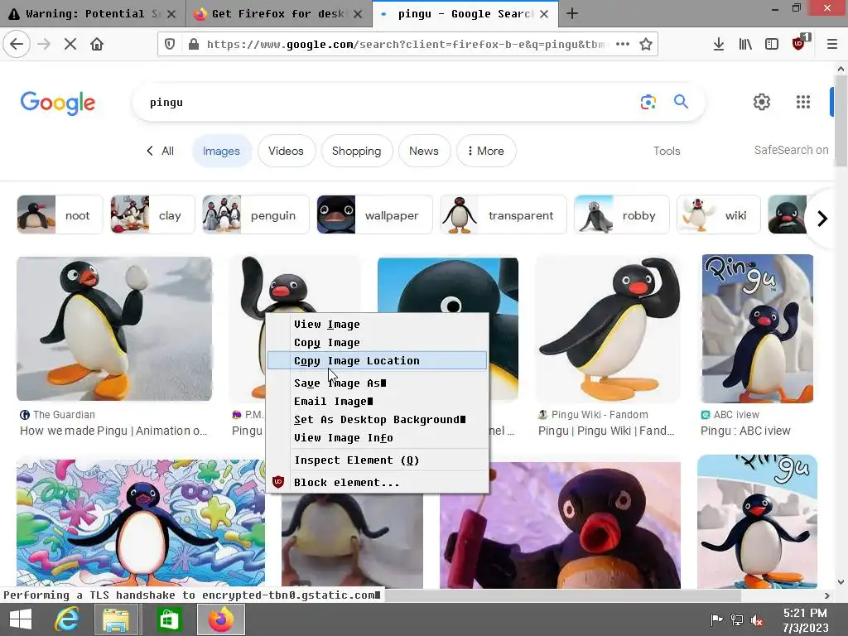Select Copy Image Location menu entry
The width and height of the screenshot is (848, 636).
(x=377, y=361)
